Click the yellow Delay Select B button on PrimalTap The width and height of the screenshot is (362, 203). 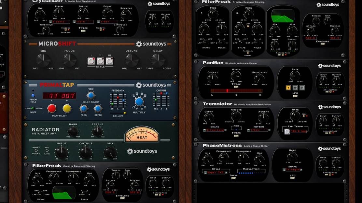pyautogui.click(x=67, y=108)
